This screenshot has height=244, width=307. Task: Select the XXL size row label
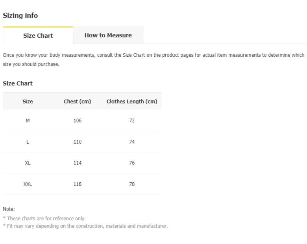28,184
